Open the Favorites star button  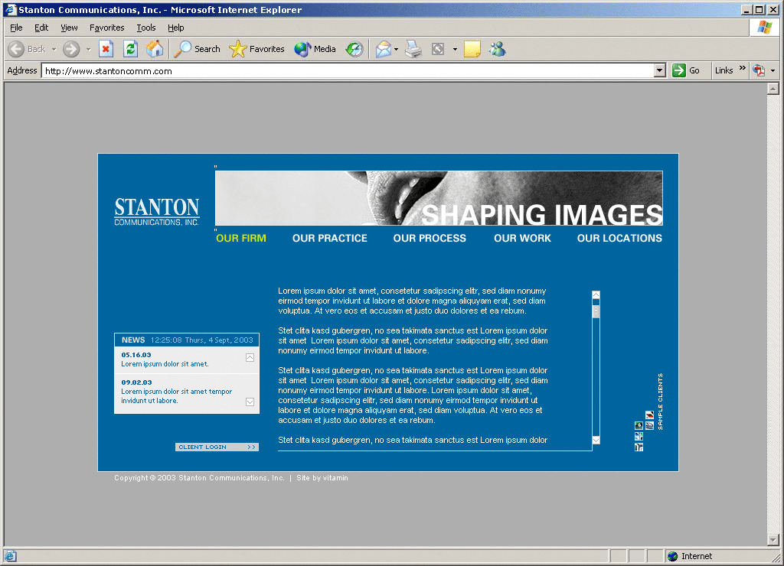coord(257,49)
